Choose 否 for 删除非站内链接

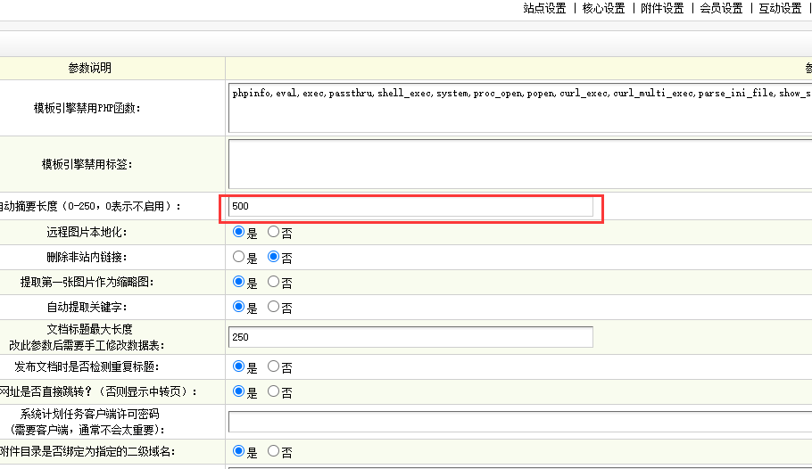click(274, 257)
